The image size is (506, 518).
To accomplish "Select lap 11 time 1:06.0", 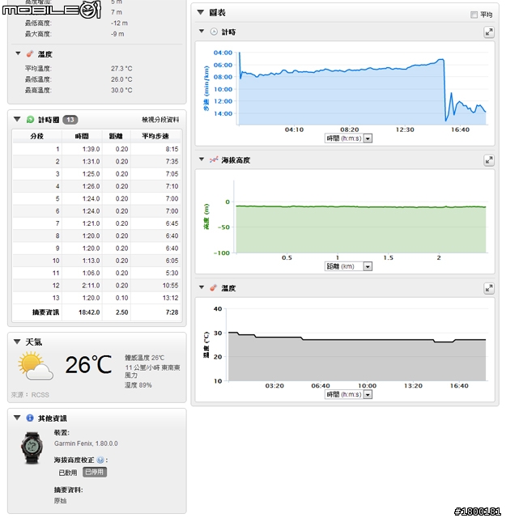I will click(x=91, y=274).
